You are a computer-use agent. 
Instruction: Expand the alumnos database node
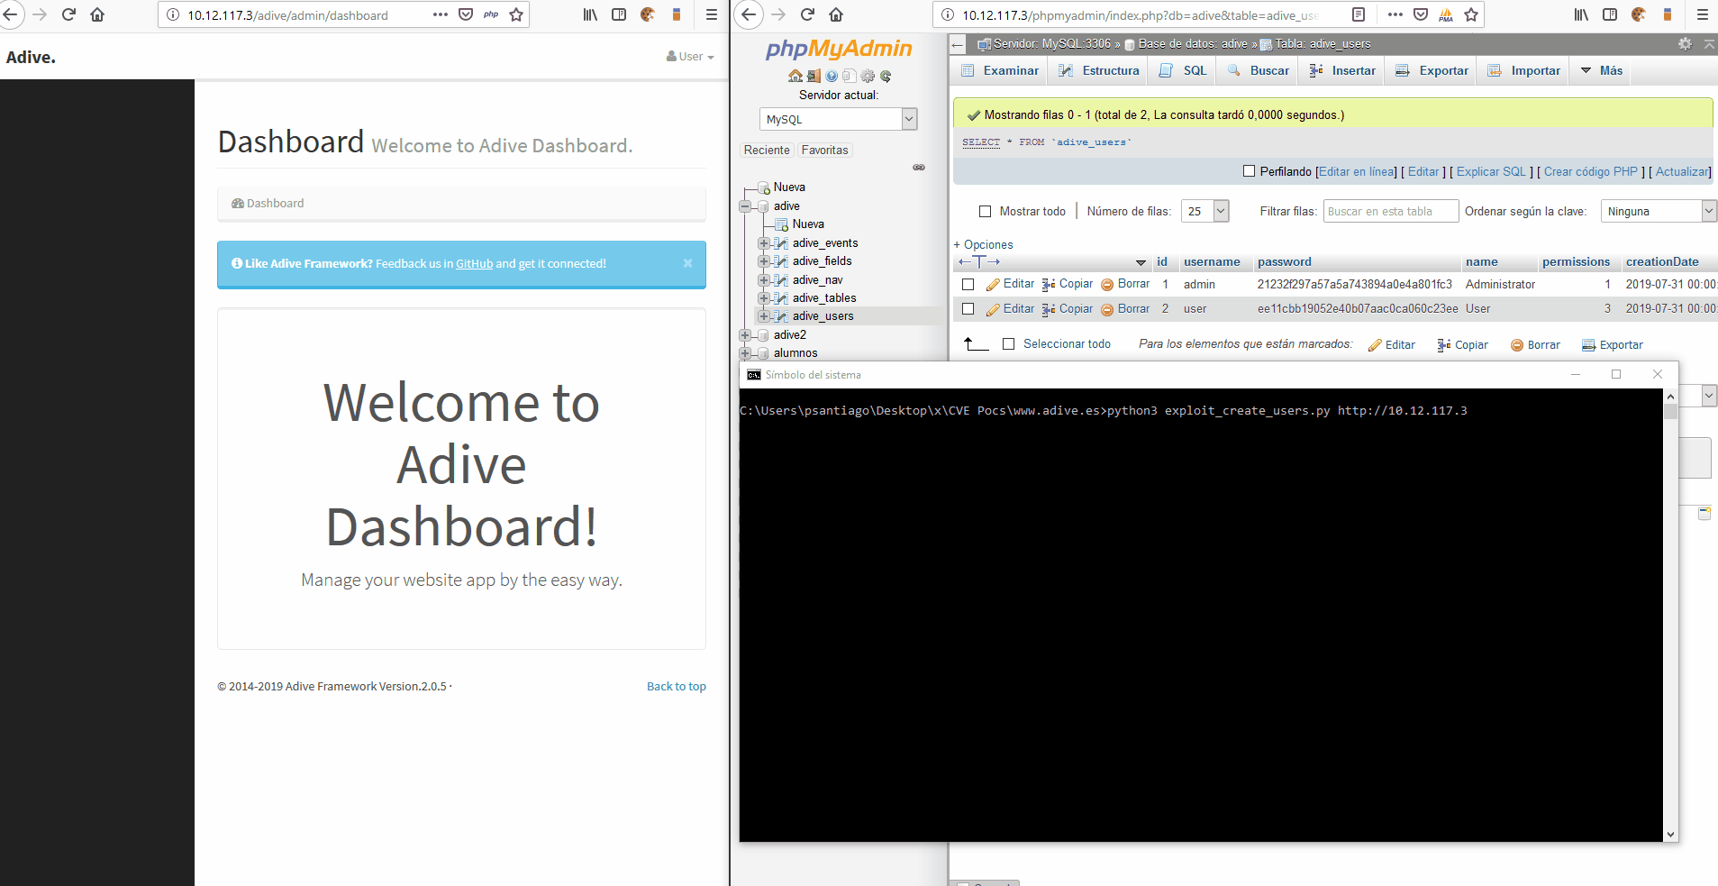pyautogui.click(x=745, y=353)
